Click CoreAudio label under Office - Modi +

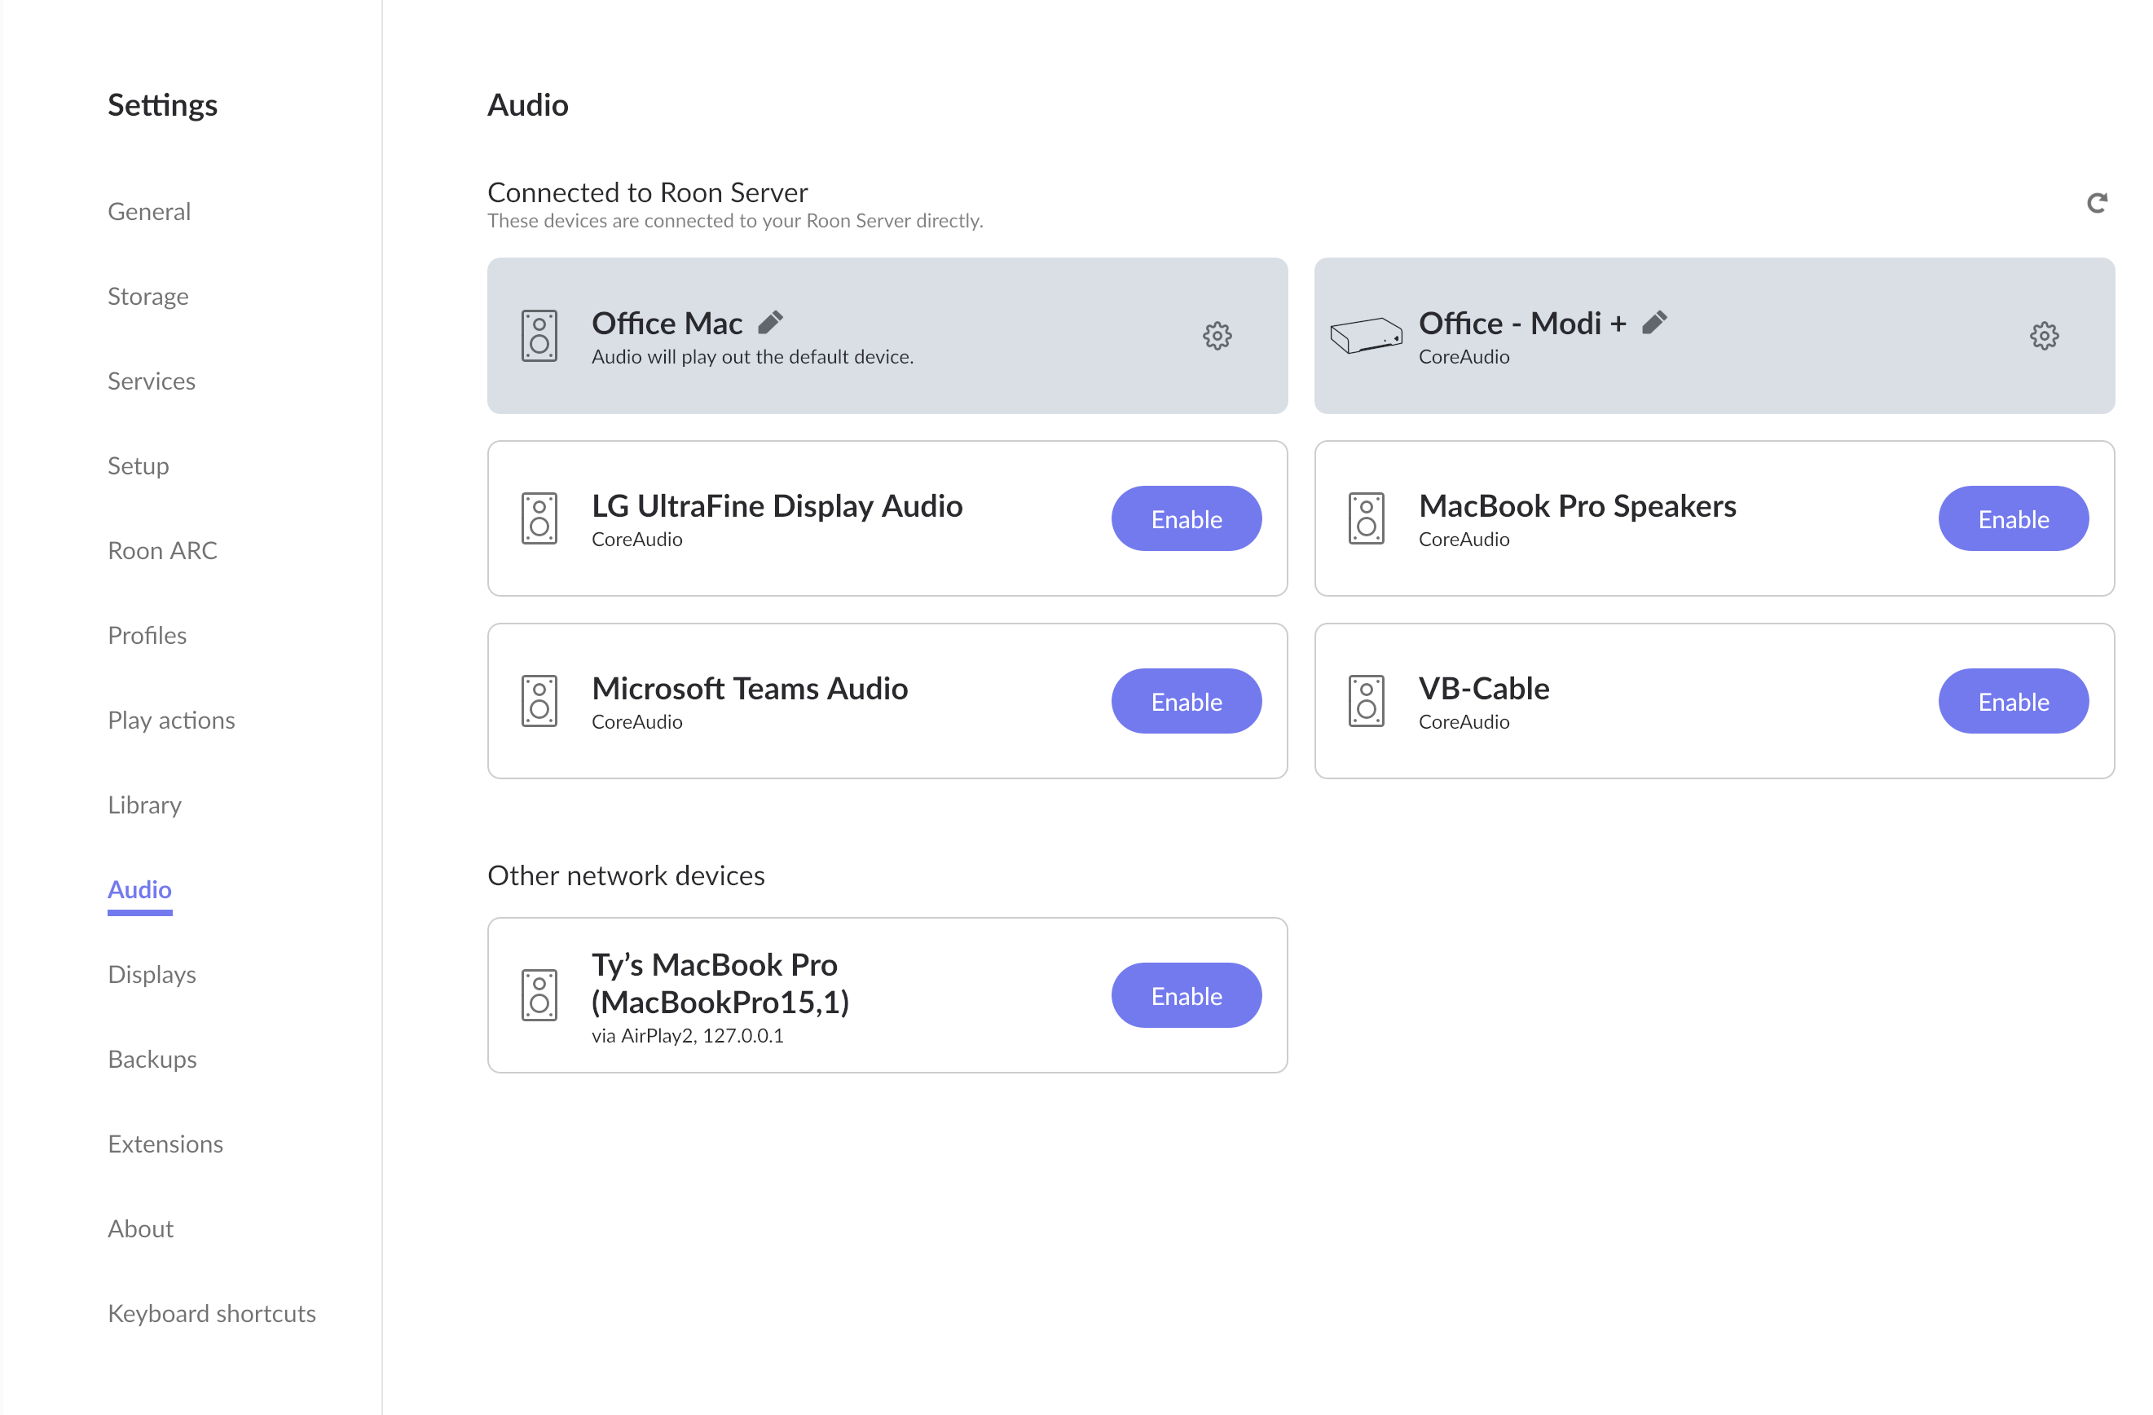point(1464,356)
